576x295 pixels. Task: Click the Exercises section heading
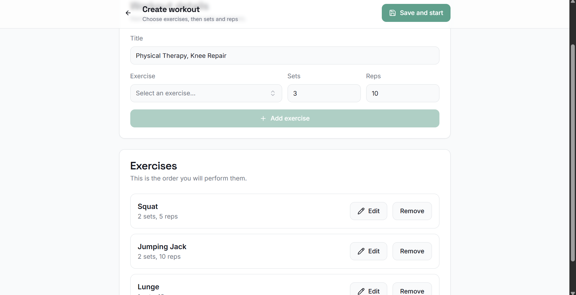(x=153, y=166)
